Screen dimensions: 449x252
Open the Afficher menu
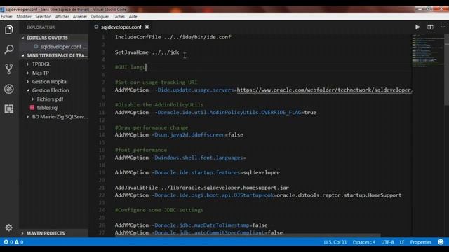[x=62, y=17]
